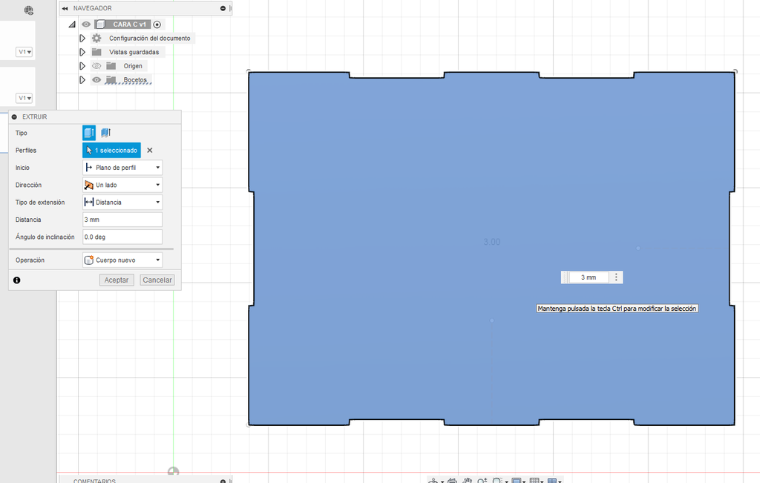Collapse the Extruir dialog minus icon
760x483 pixels.
[x=14, y=116]
